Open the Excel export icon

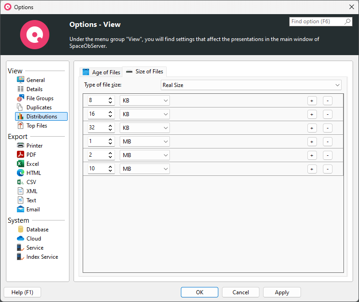(20, 164)
